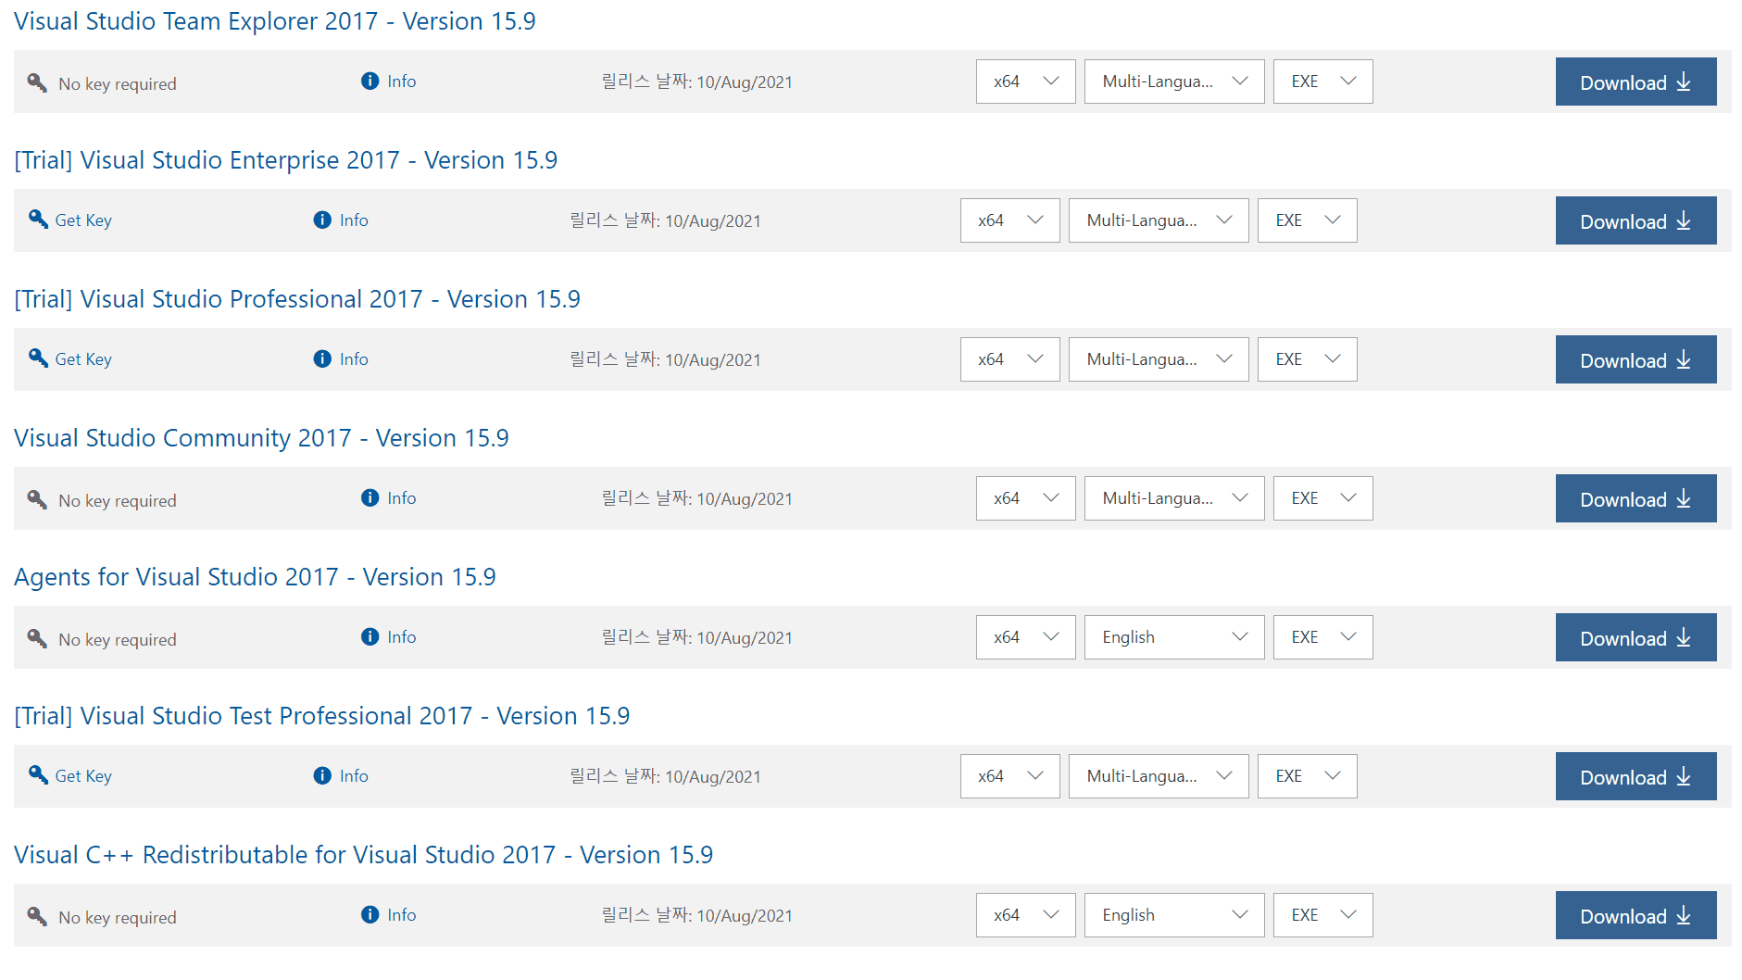Click the Info icon for Visual C++ Redistributable
Viewport: 1742px width, 980px height.
coord(370,915)
